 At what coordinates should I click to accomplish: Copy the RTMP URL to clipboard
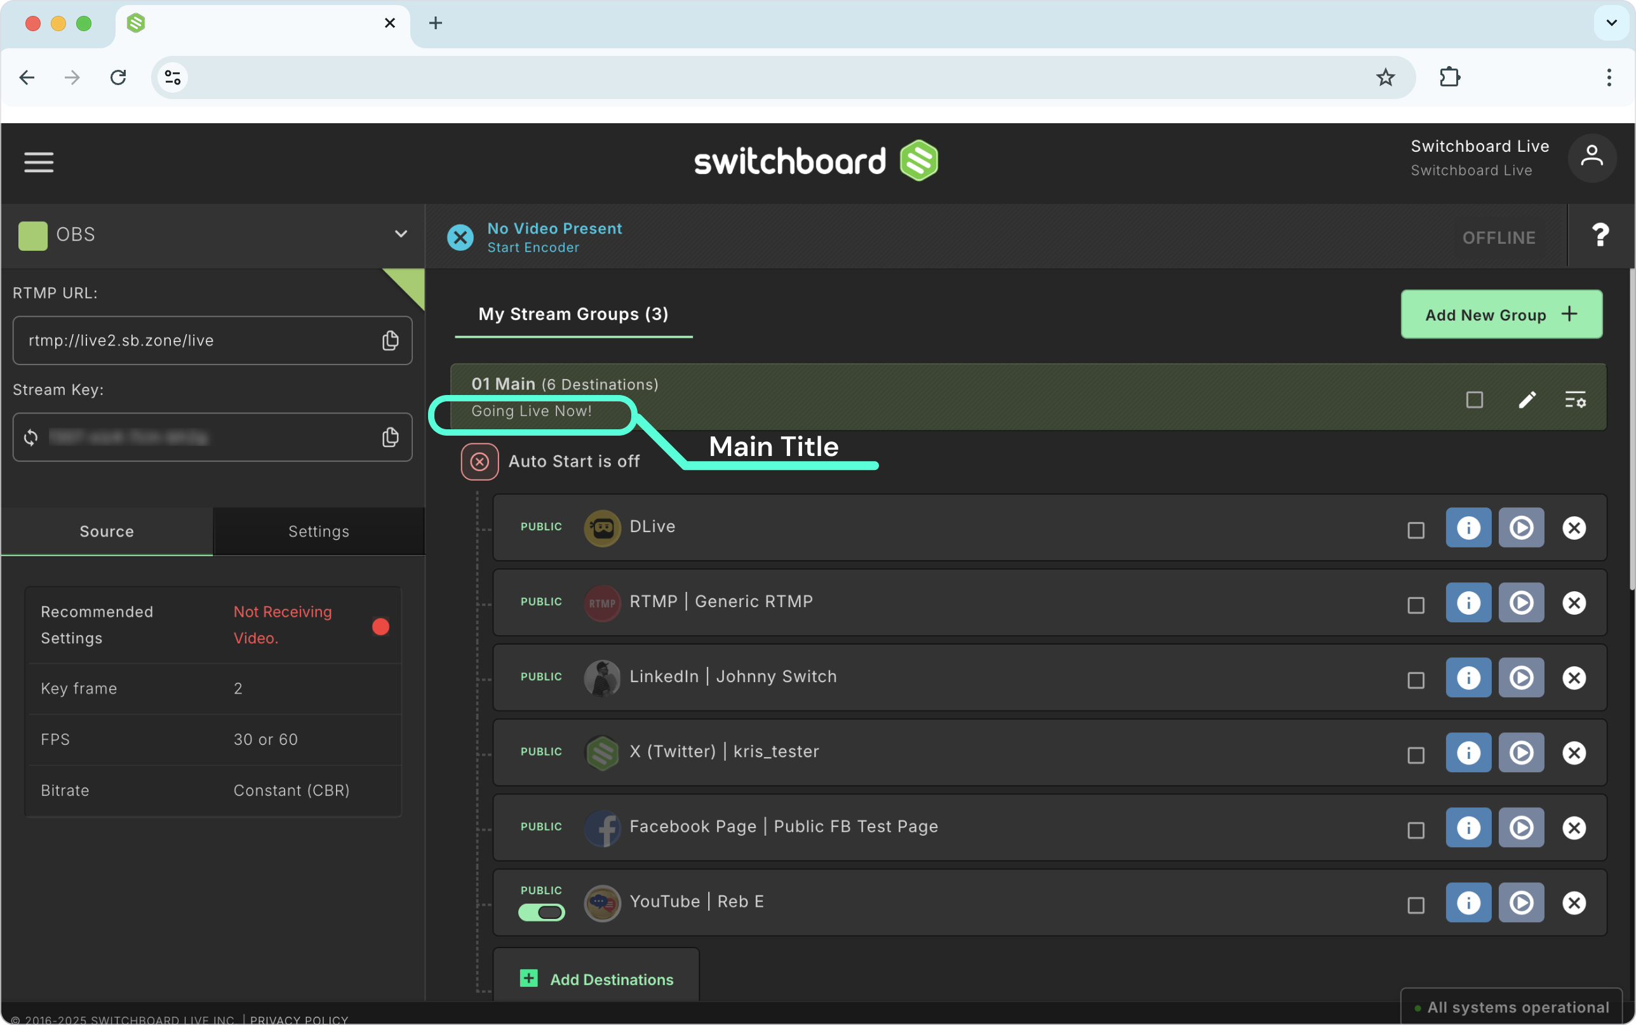click(x=390, y=340)
